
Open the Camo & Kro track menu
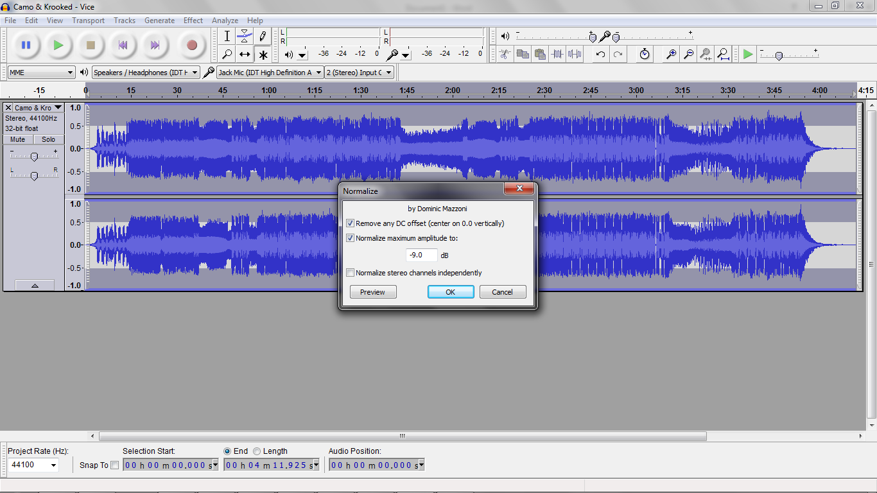pyautogui.click(x=39, y=108)
